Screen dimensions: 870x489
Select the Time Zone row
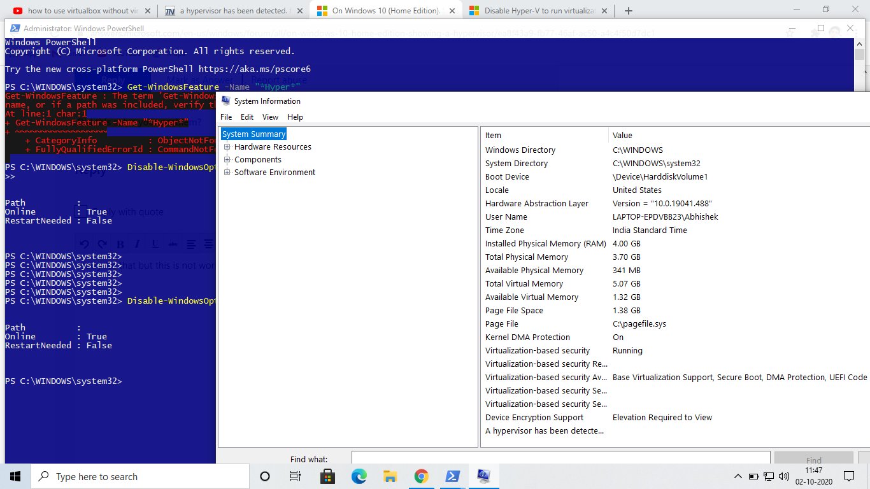[x=676, y=230]
